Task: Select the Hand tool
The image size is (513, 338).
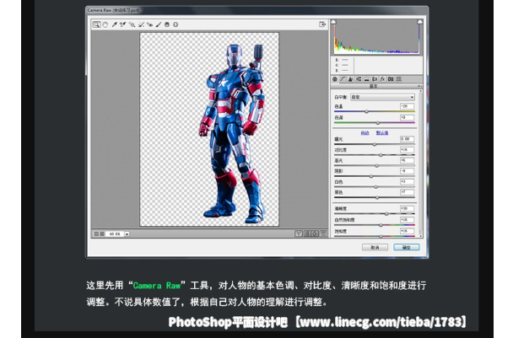Action: [x=105, y=24]
